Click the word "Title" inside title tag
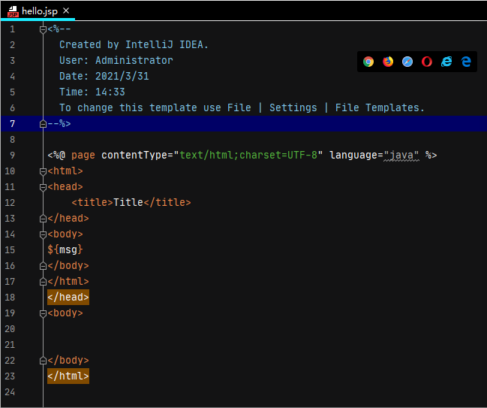Screen dimensions: 487x408 (x=128, y=202)
